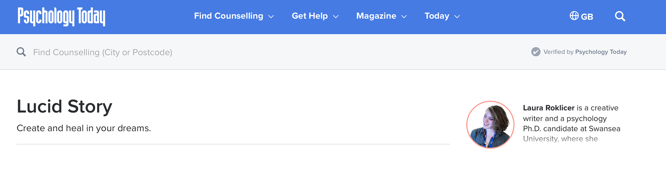This screenshot has height=169, width=666.
Task: Expand the chevron beside Magazine
Action: [404, 17]
